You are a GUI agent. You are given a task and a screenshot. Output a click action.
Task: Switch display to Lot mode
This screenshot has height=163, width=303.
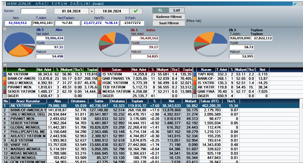[x=177, y=10]
